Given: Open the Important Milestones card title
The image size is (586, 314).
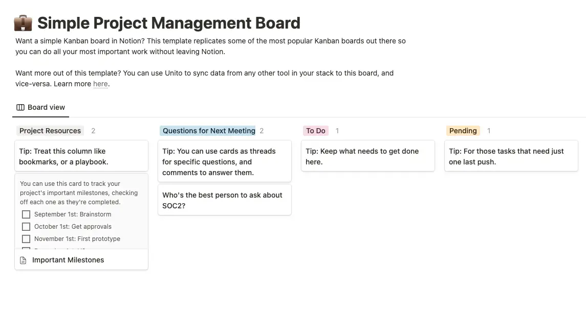Looking at the screenshot, I should point(68,260).
